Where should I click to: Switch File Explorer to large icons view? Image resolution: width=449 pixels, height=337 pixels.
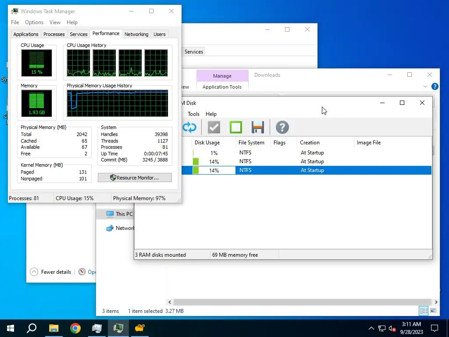[x=433, y=311]
